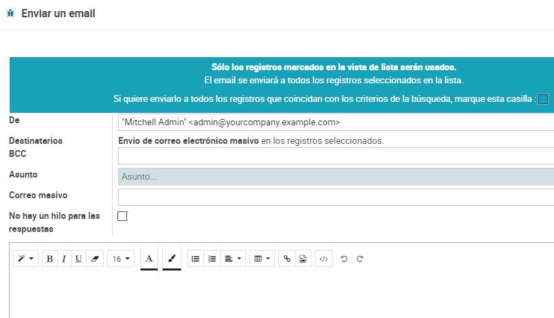Insert a link with chain icon
This screenshot has width=554, height=318.
pos(287,259)
